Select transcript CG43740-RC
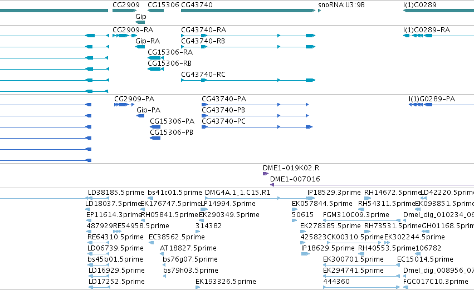Image resolution: width=474 pixels, height=290 pixels. (203, 75)
